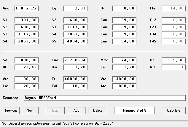Click the Re field showing 5,30

tap(173, 60)
